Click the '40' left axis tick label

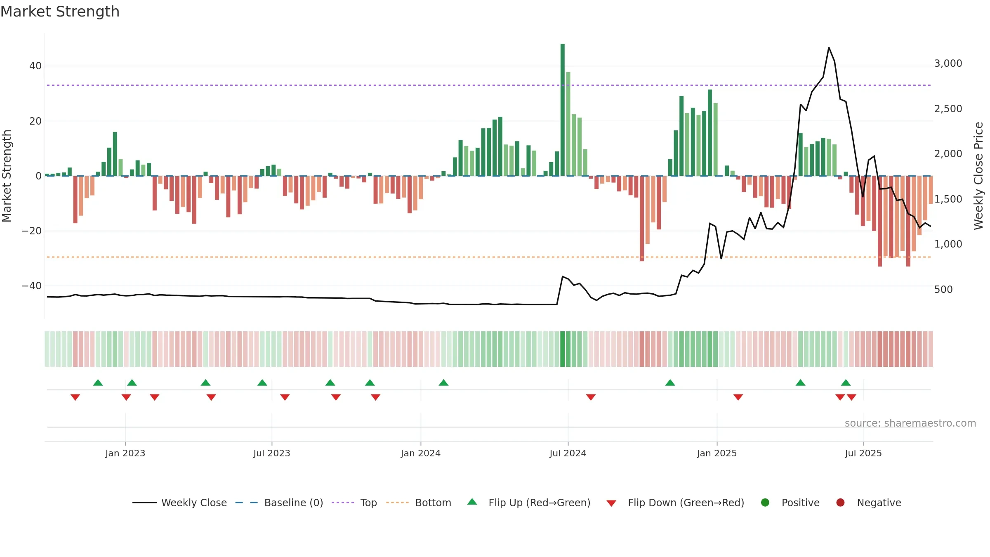pyautogui.click(x=35, y=66)
